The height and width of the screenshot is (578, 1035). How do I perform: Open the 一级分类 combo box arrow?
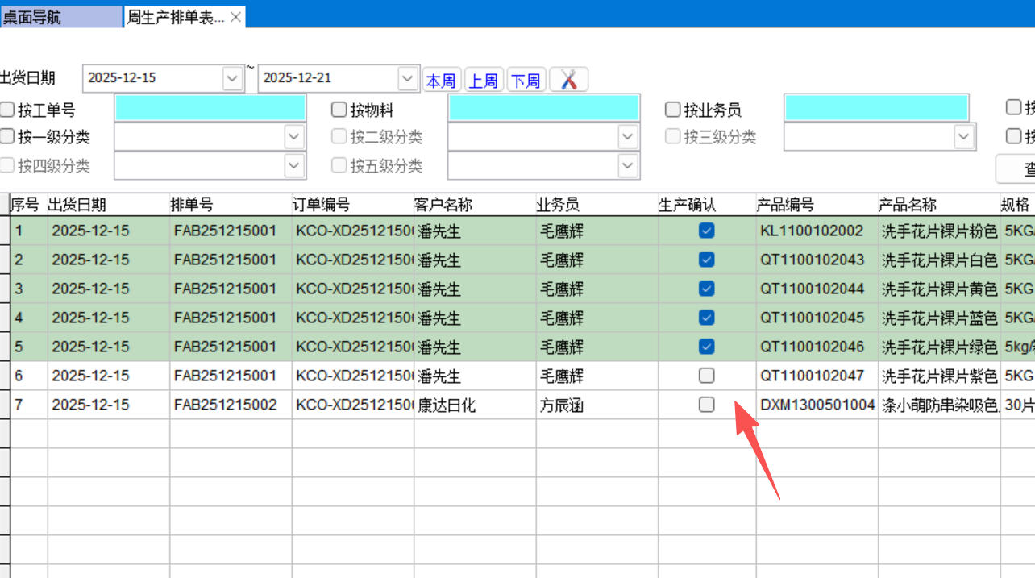(294, 137)
